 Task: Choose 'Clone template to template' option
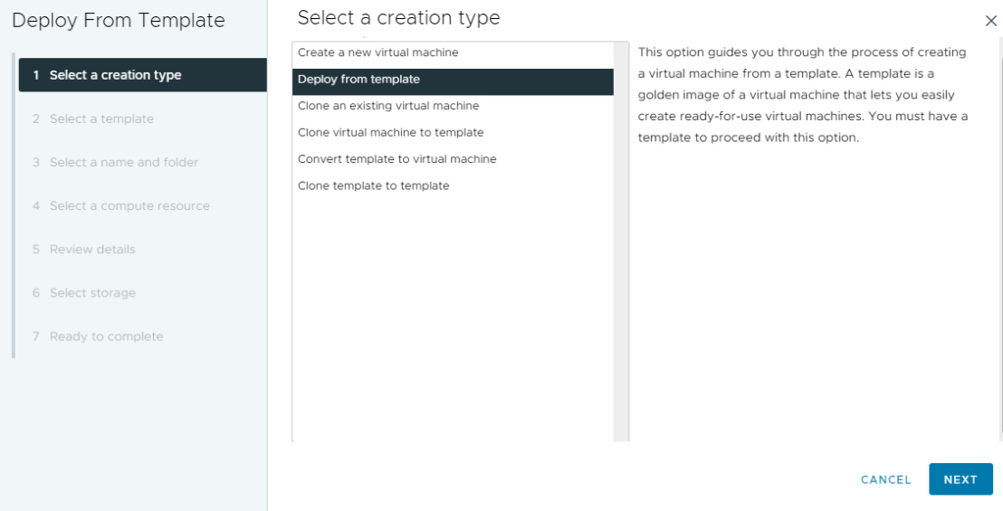tap(453, 186)
